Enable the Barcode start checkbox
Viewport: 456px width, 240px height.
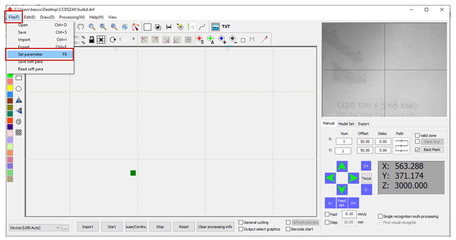click(288, 229)
